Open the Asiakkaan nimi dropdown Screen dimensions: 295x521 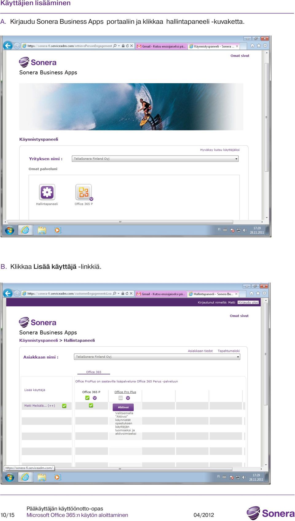[x=157, y=357]
